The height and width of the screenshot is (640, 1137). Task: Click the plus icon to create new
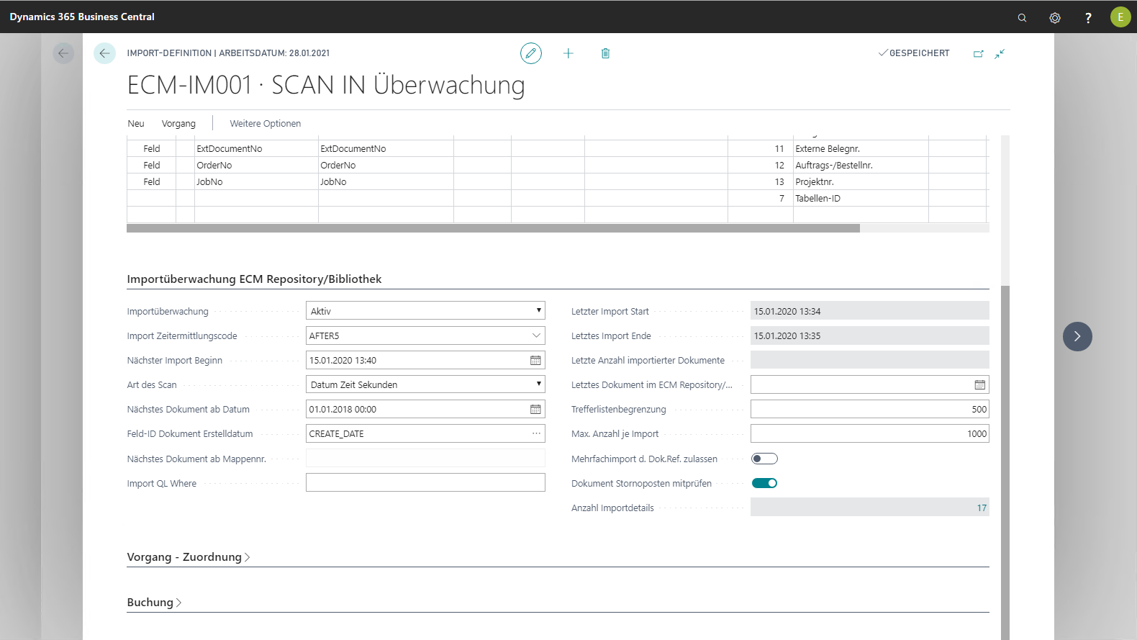[568, 53]
